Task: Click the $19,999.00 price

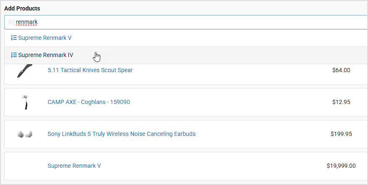Action: pyautogui.click(x=341, y=166)
